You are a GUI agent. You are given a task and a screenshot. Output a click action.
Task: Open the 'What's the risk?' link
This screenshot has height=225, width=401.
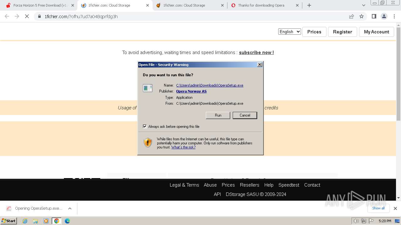183,147
